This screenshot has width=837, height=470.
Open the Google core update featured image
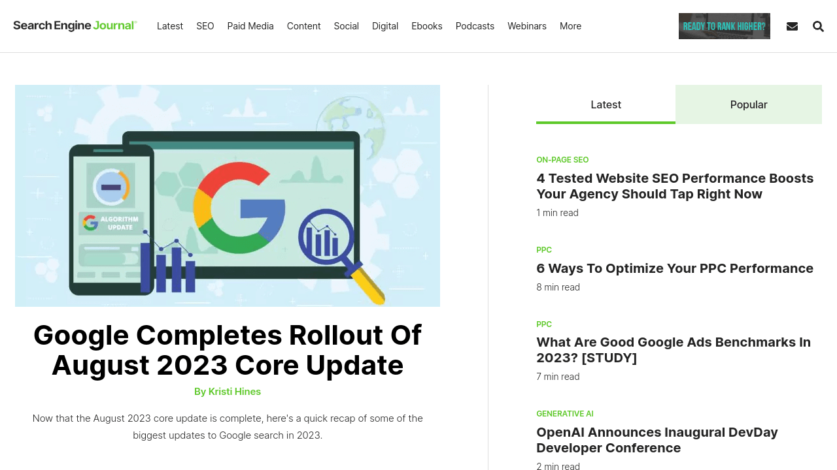pyautogui.click(x=228, y=196)
